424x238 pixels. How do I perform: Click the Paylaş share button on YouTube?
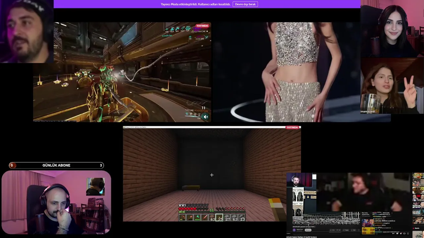pos(345,230)
